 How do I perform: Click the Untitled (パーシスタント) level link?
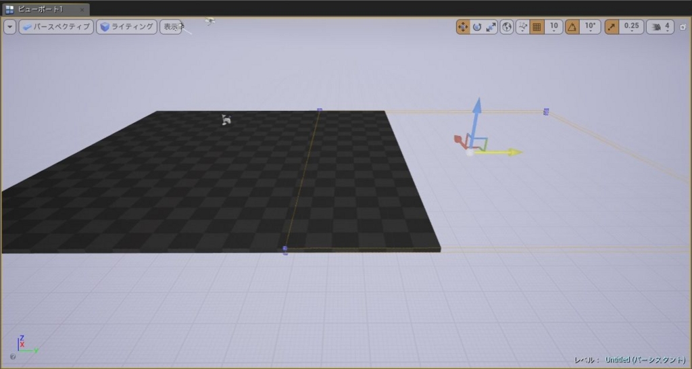click(x=645, y=360)
